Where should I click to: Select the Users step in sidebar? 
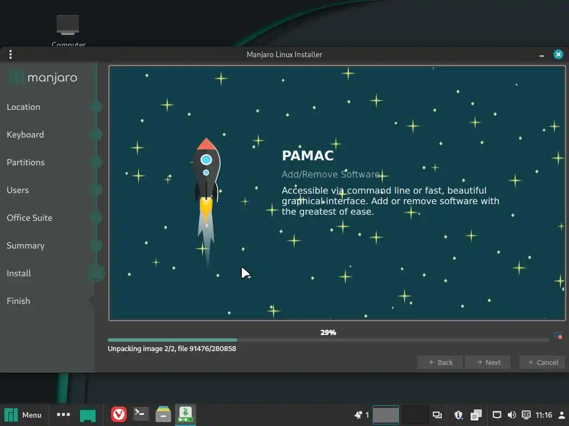click(17, 190)
